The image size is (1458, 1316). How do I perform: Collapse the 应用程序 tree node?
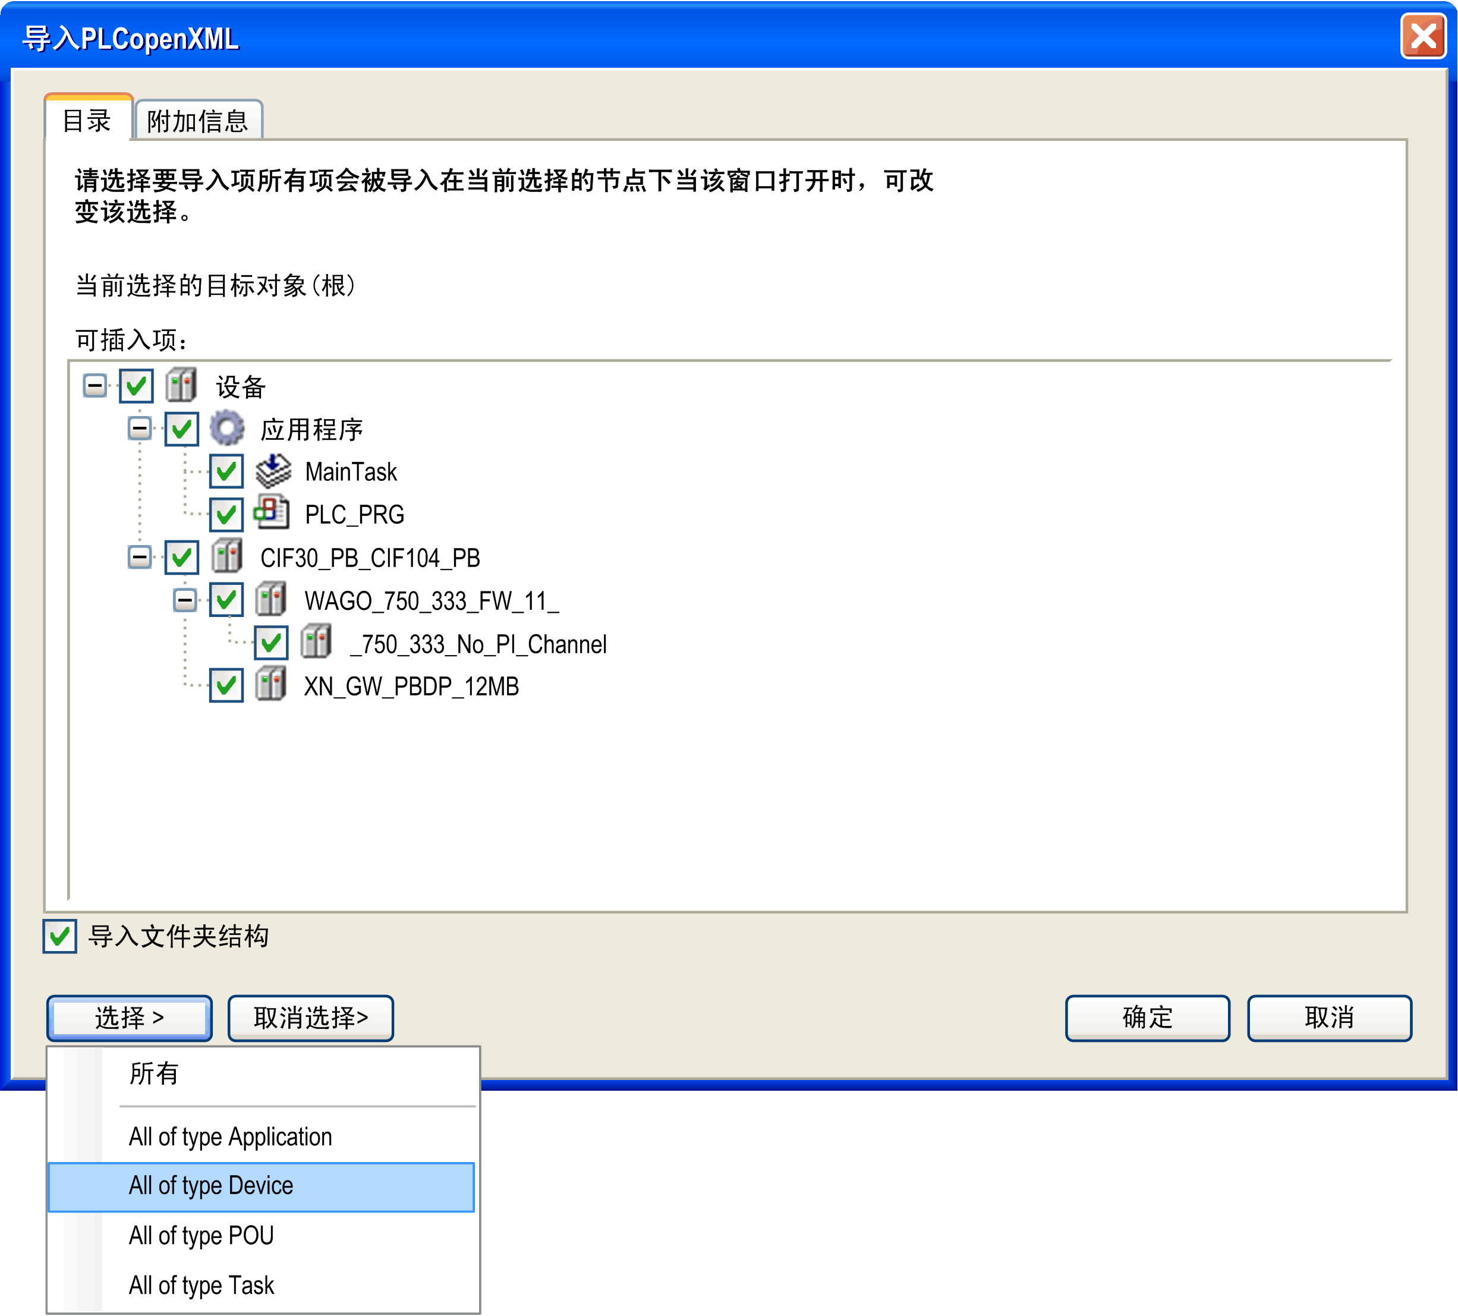pyautogui.click(x=140, y=428)
